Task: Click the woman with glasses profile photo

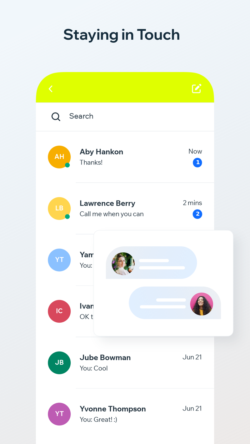Action: [123, 264]
